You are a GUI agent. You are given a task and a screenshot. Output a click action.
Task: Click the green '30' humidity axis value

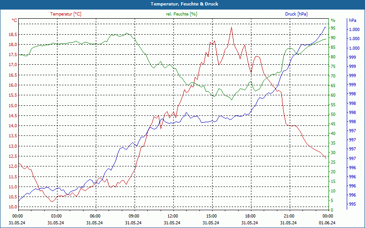(x=333, y=153)
